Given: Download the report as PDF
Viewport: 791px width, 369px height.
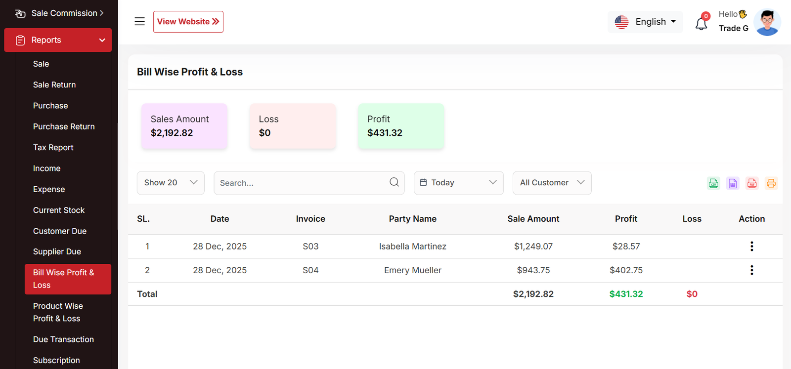Looking at the screenshot, I should [752, 183].
